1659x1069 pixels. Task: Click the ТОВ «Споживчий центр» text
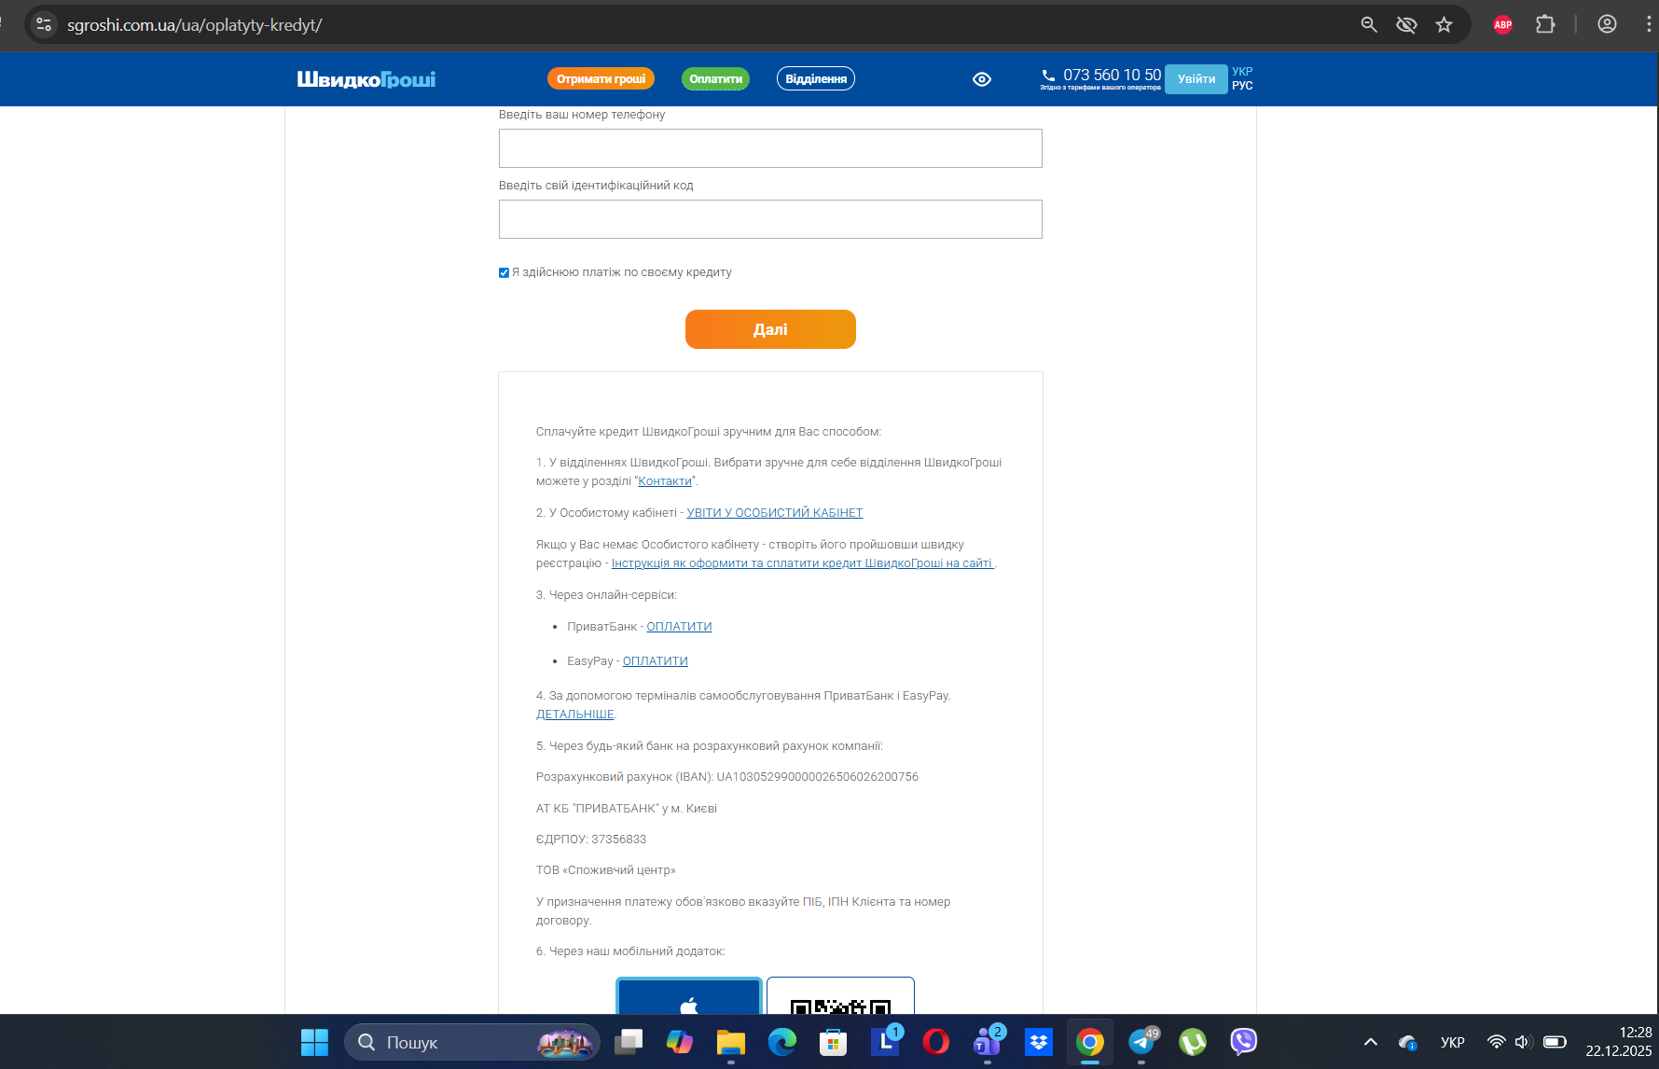pos(606,870)
